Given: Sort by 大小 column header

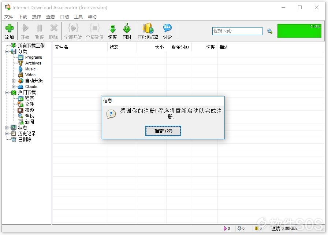Looking at the screenshot, I should tap(152, 47).
